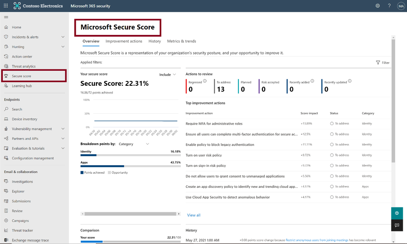Click the Home house icon

pyautogui.click(x=6, y=27)
